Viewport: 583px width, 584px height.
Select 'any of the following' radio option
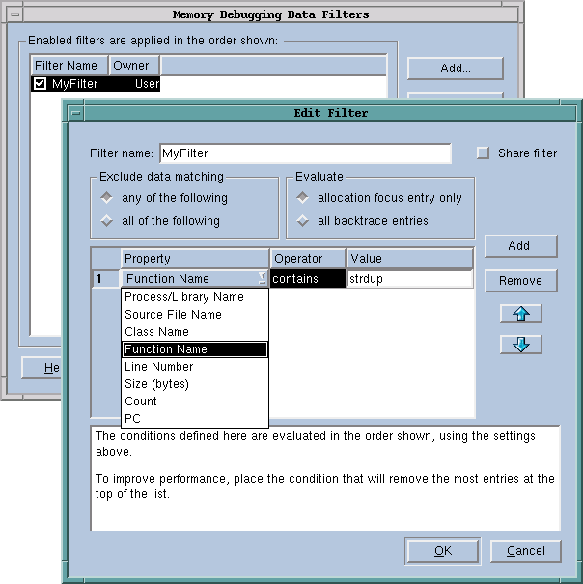pyautogui.click(x=107, y=198)
